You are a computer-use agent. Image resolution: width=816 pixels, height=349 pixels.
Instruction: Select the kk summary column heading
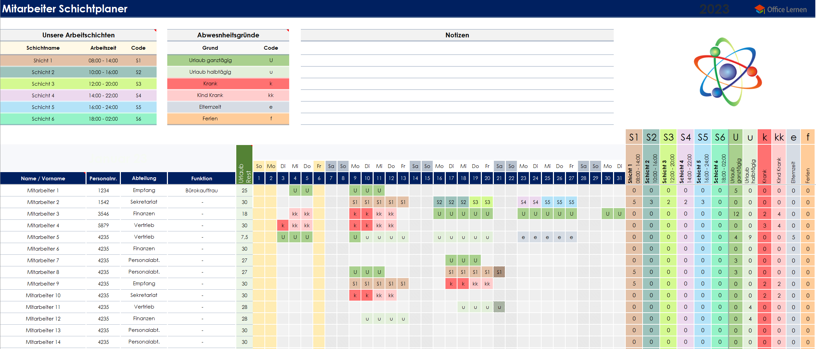(x=779, y=137)
